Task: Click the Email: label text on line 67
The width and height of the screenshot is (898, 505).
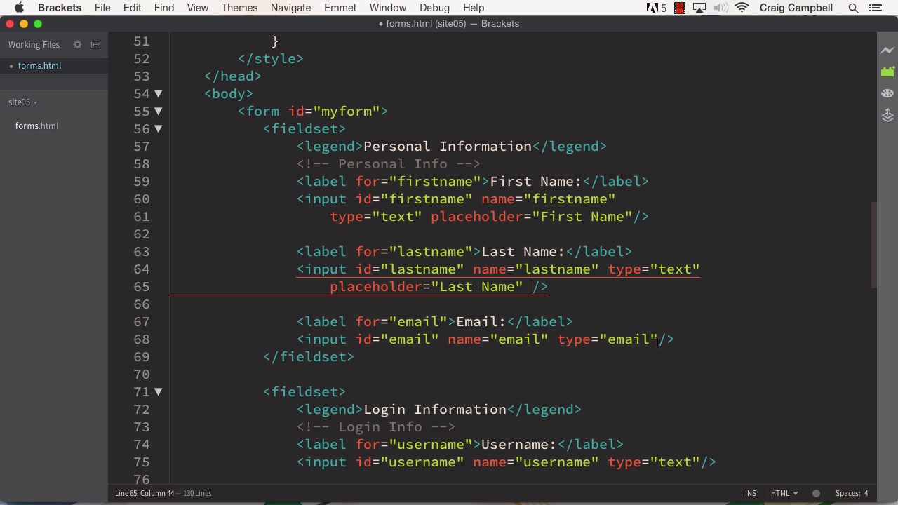Action: tap(481, 322)
